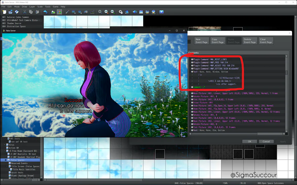Click the Open Project folder icon
Image resolution: width=297 pixels, height=185 pixels.
point(11,12)
